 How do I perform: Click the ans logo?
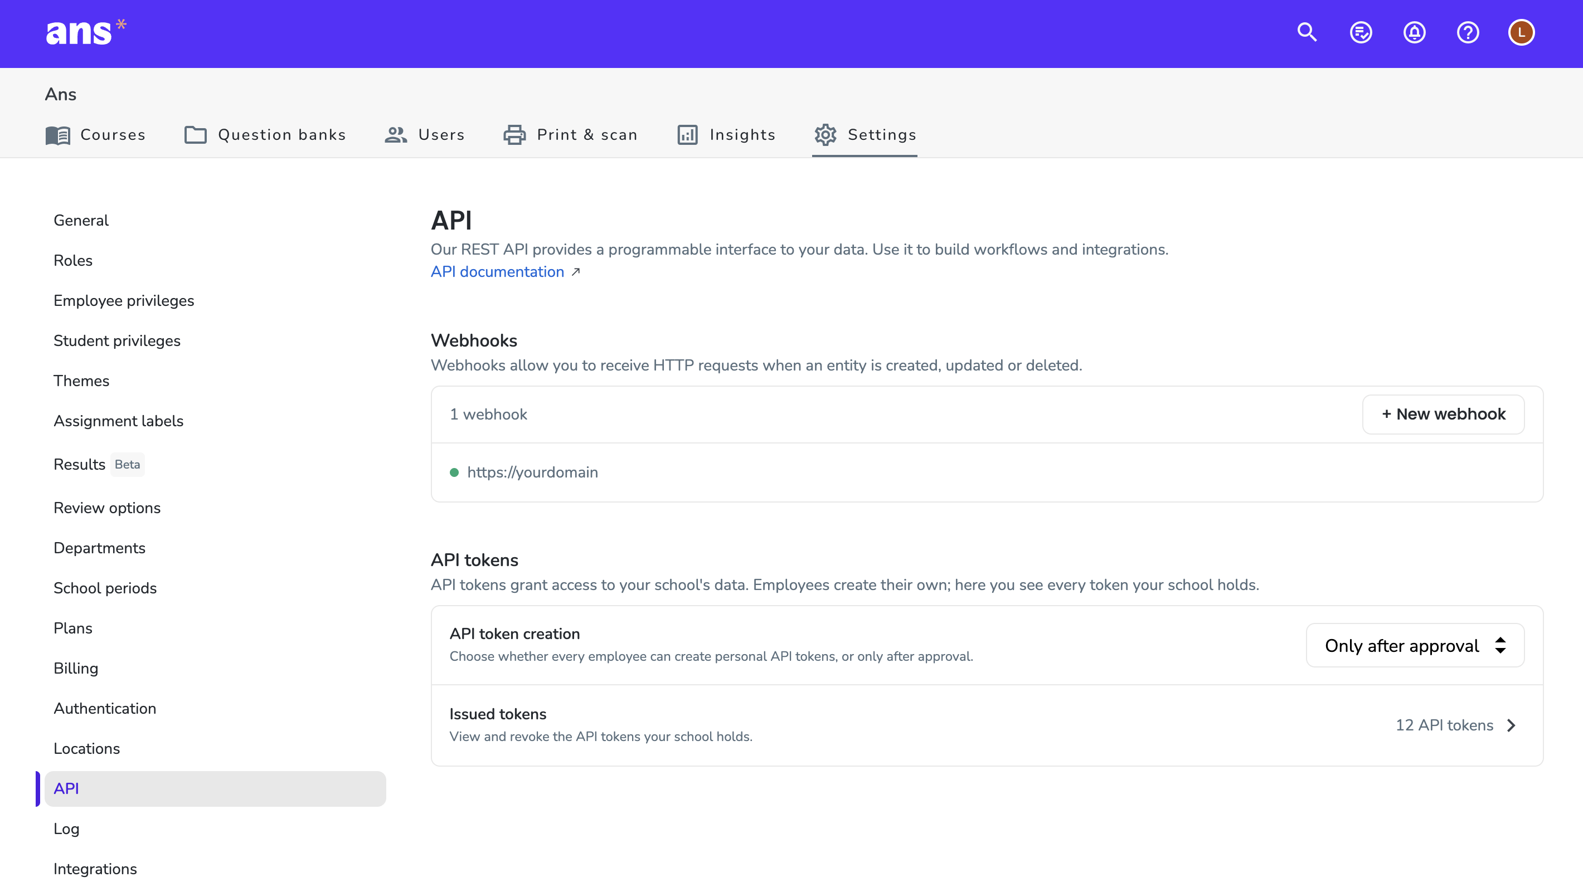click(x=86, y=32)
